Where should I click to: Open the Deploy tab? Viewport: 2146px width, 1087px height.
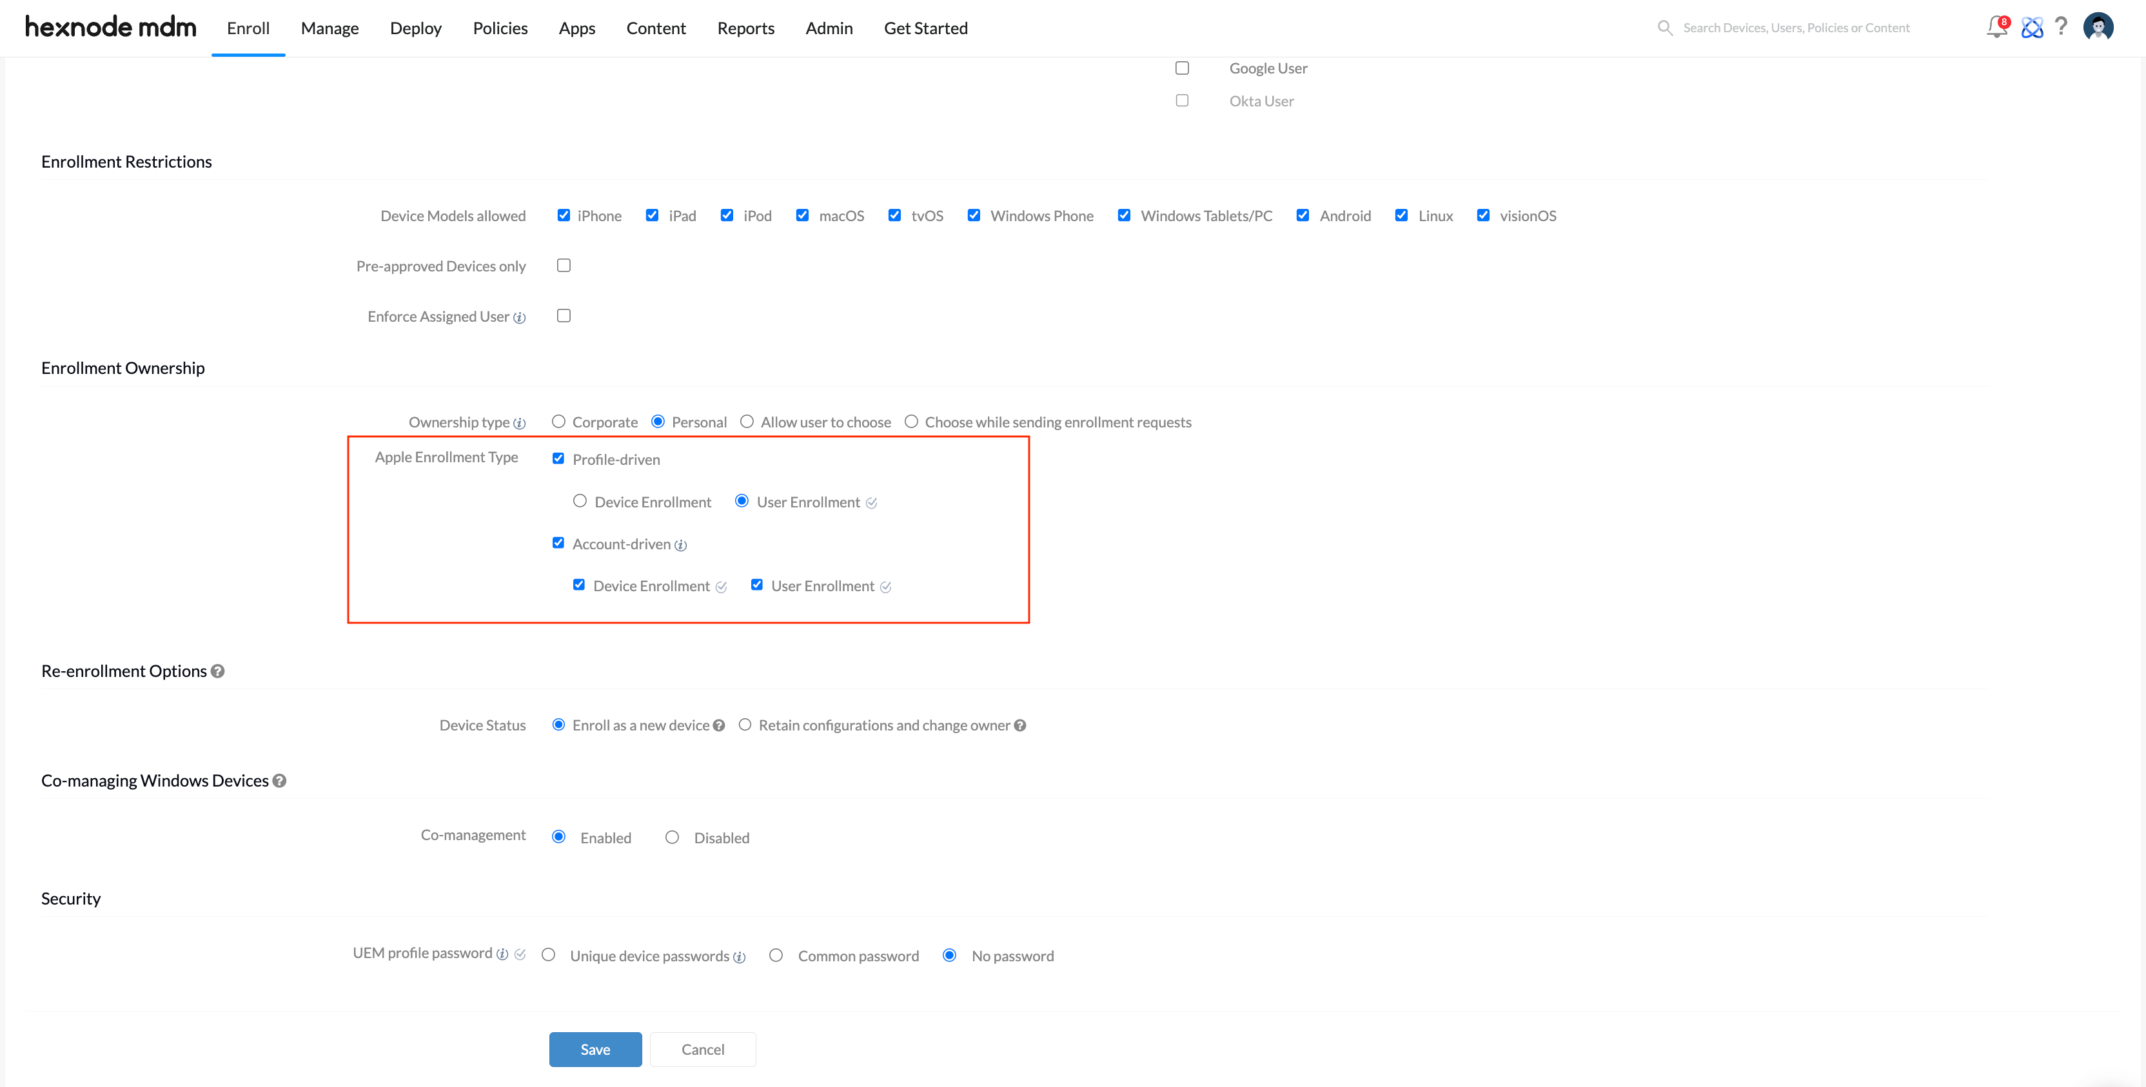click(x=416, y=28)
